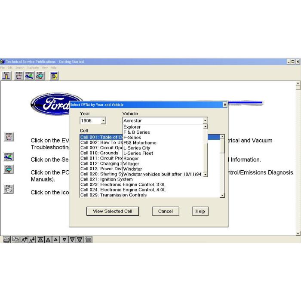Click down arrow of Cell list scrollbar

222,195
